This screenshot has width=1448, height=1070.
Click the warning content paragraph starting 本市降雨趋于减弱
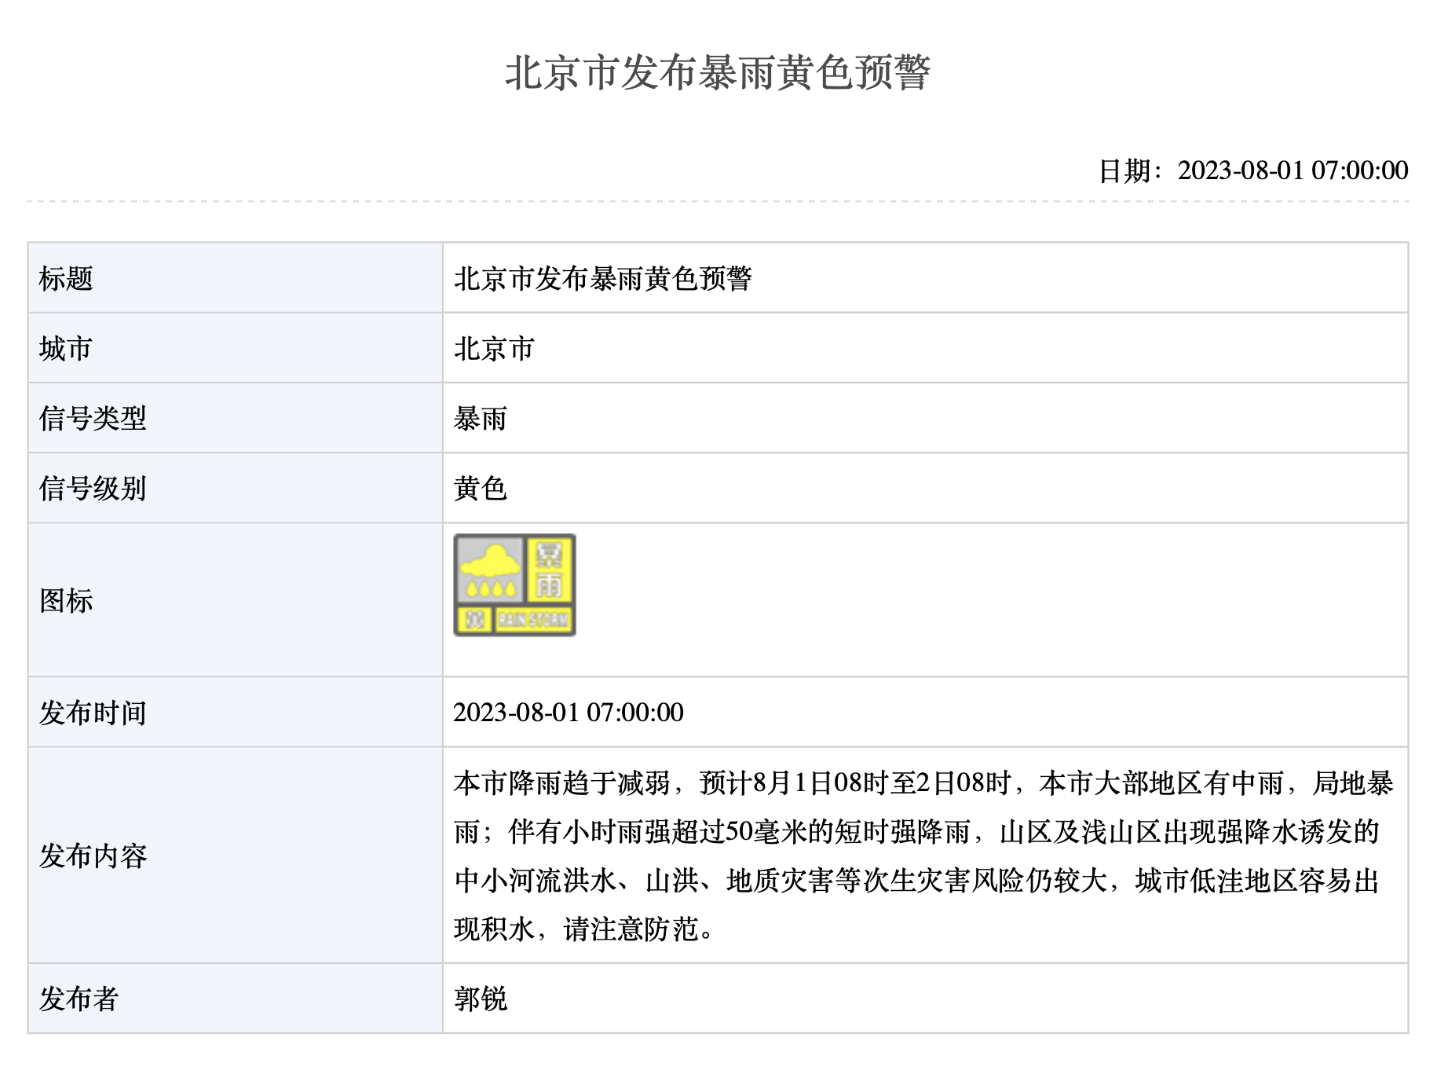923,856
